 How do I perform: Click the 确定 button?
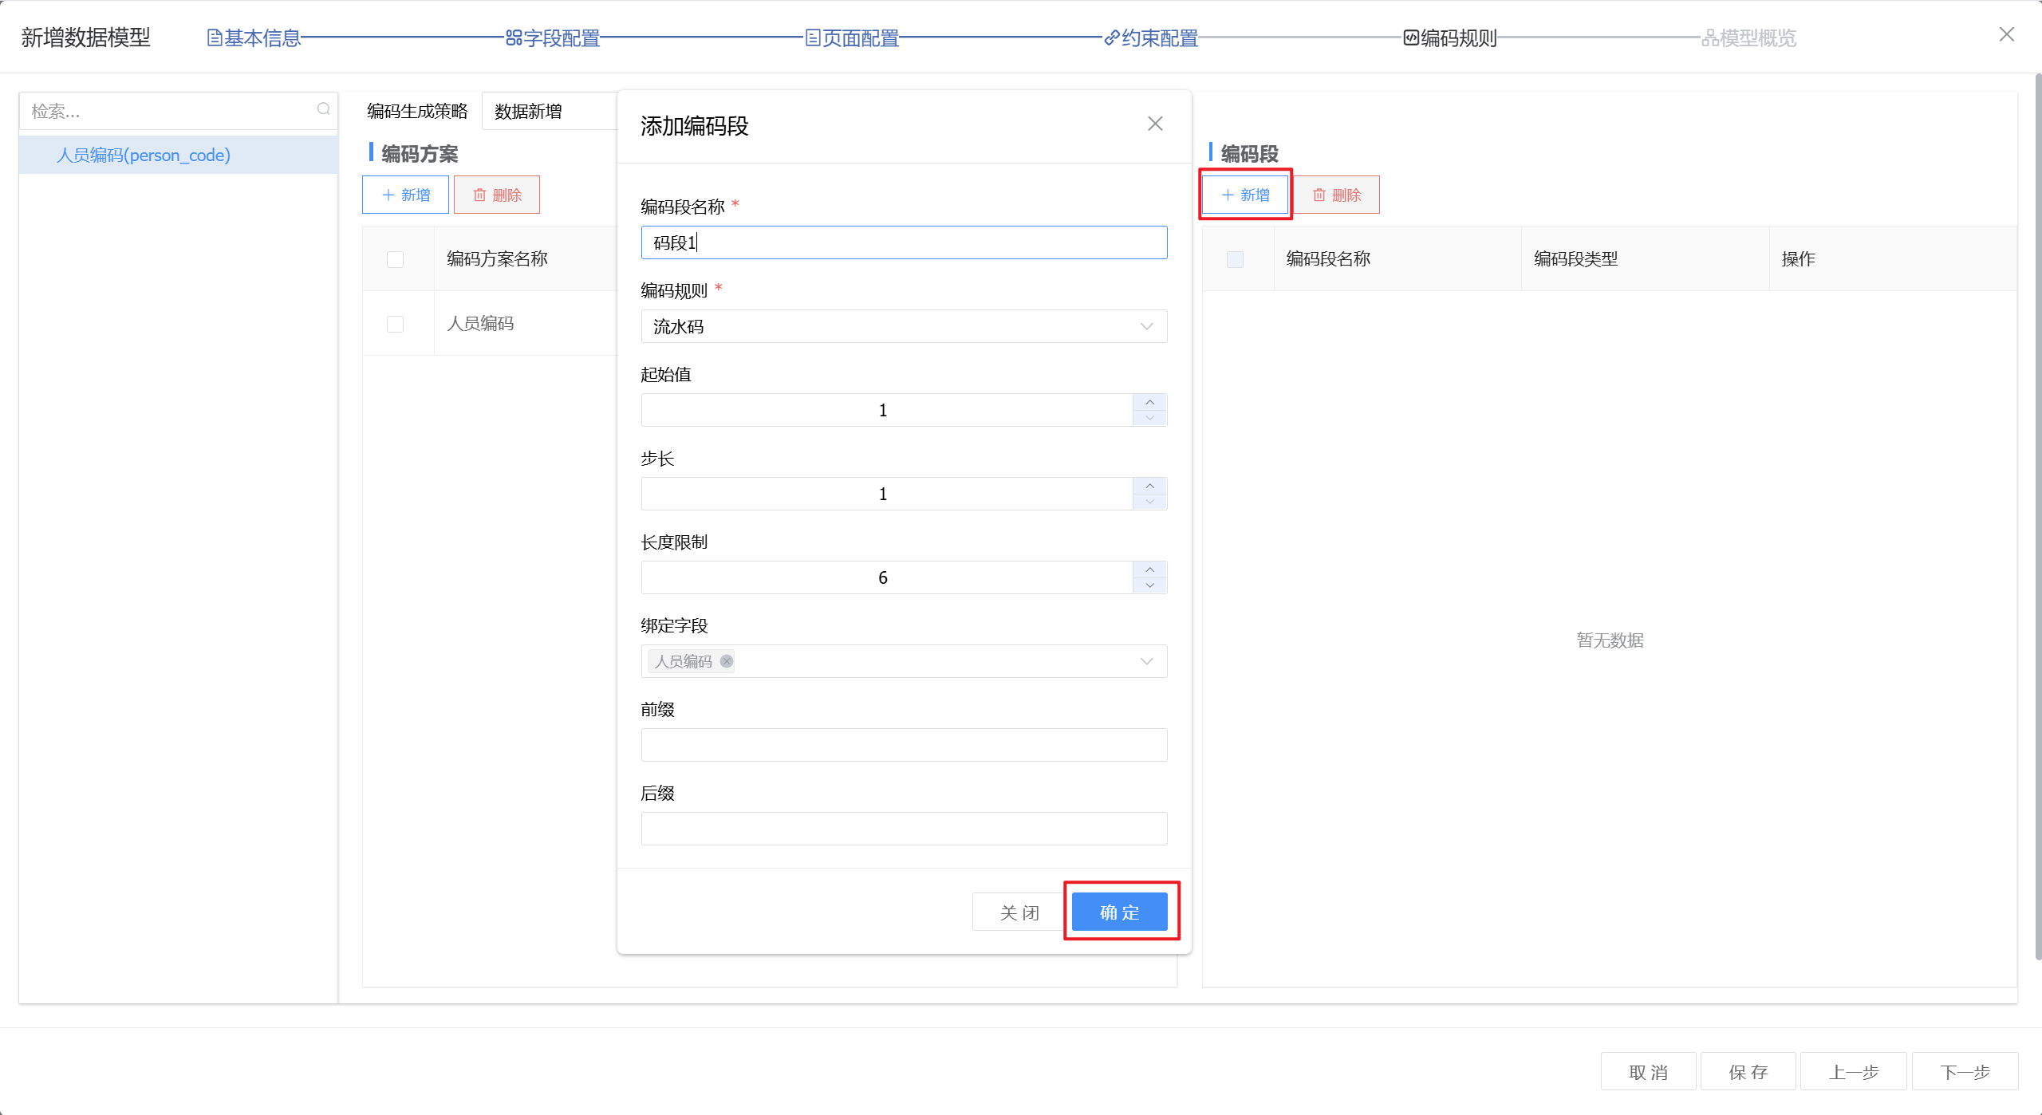click(1119, 912)
